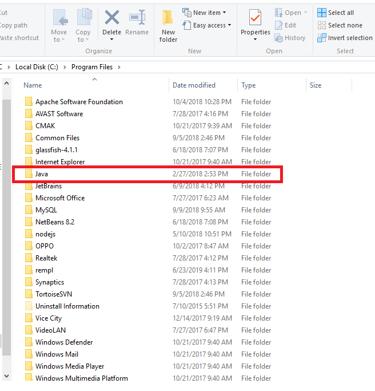The height and width of the screenshot is (391, 375).
Task: Select the VideoLAN folder name
Action: point(50,330)
